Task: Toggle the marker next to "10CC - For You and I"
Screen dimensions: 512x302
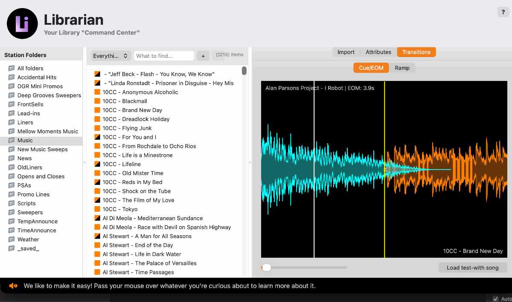Action: point(96,137)
